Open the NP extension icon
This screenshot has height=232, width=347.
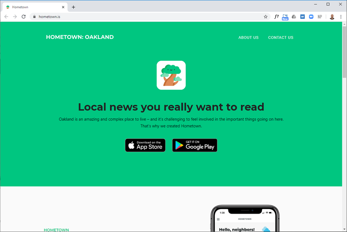click(x=320, y=17)
